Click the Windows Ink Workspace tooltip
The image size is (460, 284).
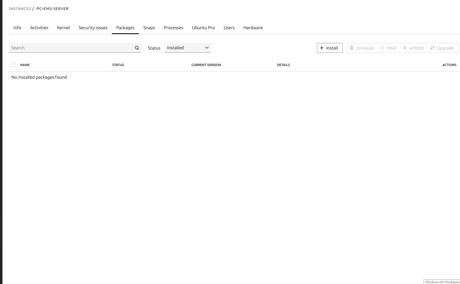click(442, 282)
